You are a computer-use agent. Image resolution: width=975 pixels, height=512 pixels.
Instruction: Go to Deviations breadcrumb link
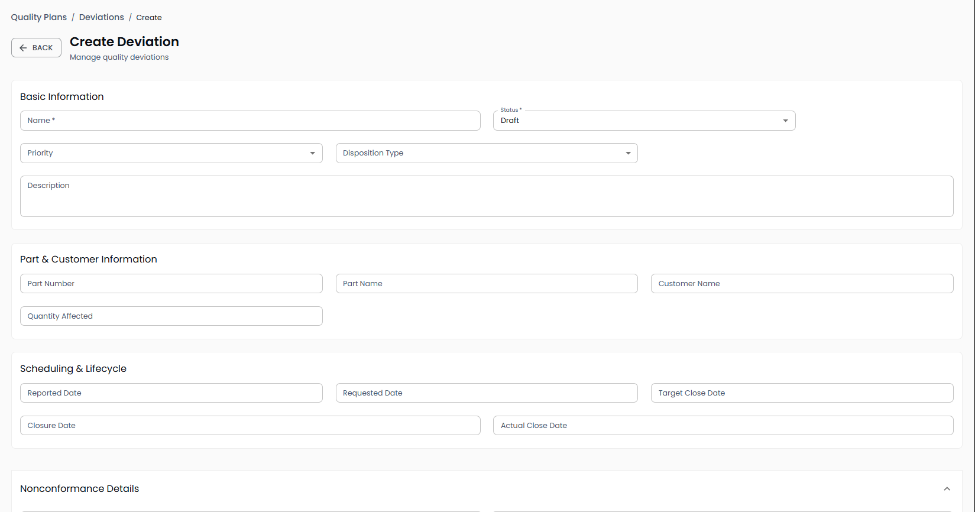[102, 17]
